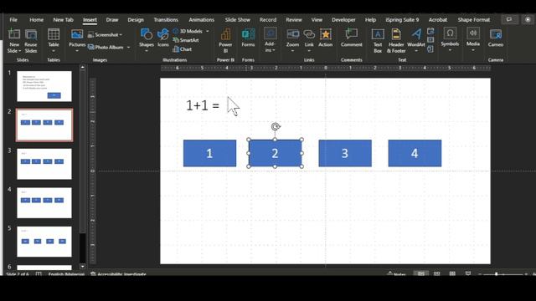This screenshot has height=301, width=536.
Task: Open the File tab
Action: coord(13,20)
